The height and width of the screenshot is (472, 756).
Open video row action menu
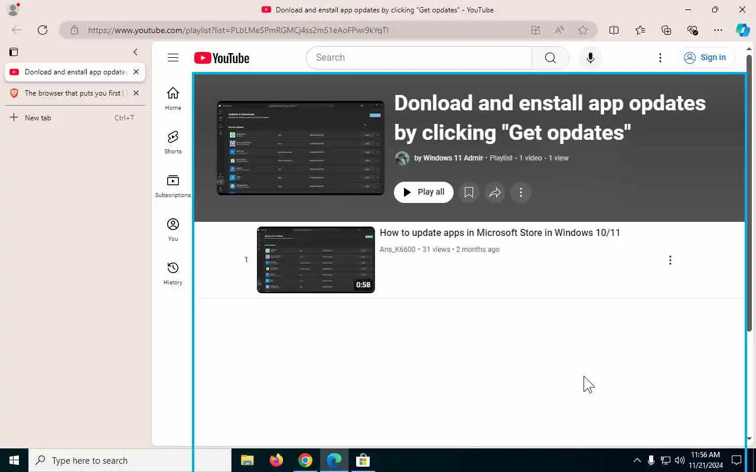click(670, 260)
